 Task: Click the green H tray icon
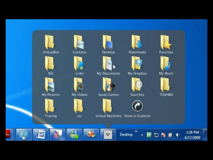click(x=149, y=135)
